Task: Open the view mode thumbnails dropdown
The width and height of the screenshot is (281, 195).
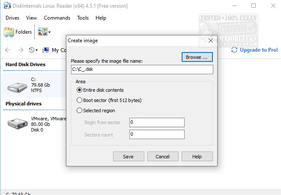Action: [44, 32]
